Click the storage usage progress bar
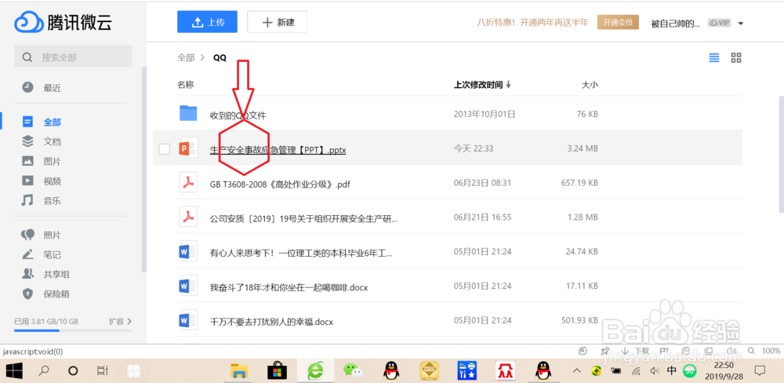784x383 pixels. pos(73,330)
